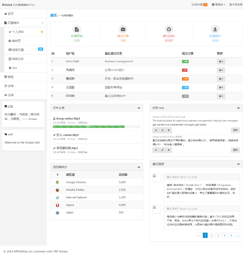Click the blue +50 order badge
This screenshot has width=243, height=261.
[x=185, y=87]
